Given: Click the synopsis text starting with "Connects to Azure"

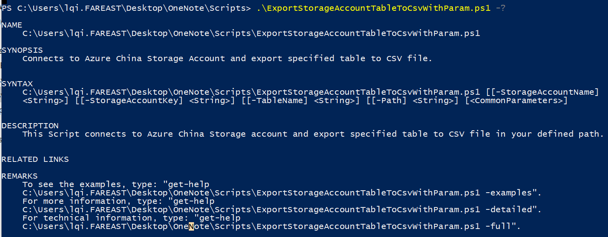Looking at the screenshot, I should click(227, 59).
